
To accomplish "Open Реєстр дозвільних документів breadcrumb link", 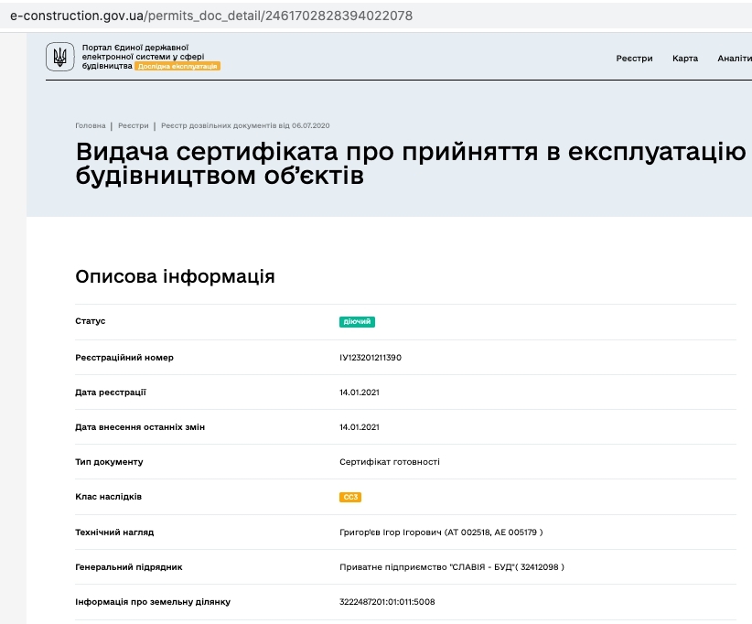I will tap(245, 125).
